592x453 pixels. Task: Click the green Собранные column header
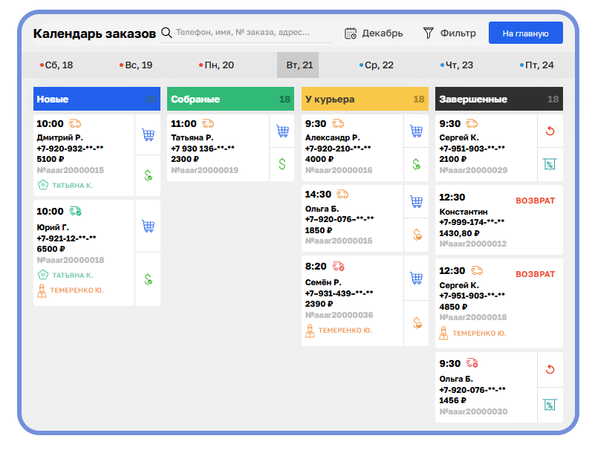pyautogui.click(x=230, y=99)
